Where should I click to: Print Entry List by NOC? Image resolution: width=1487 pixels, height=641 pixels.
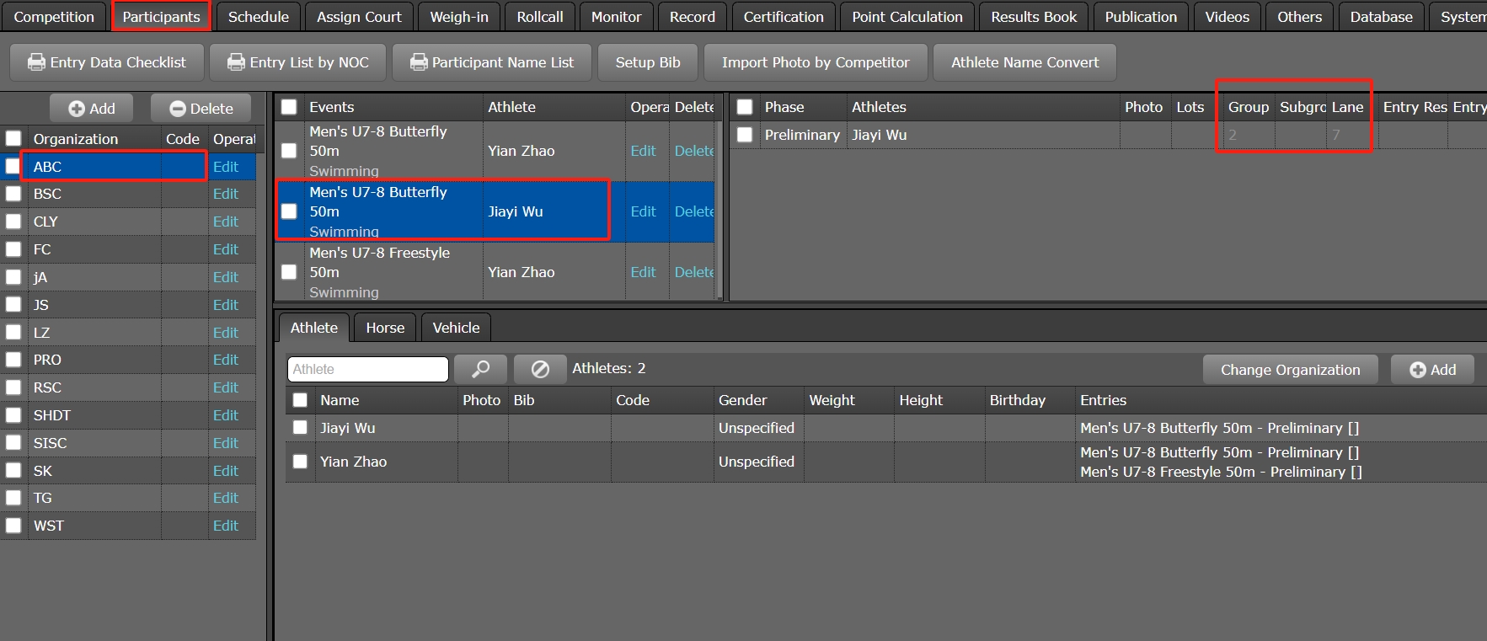(x=298, y=62)
